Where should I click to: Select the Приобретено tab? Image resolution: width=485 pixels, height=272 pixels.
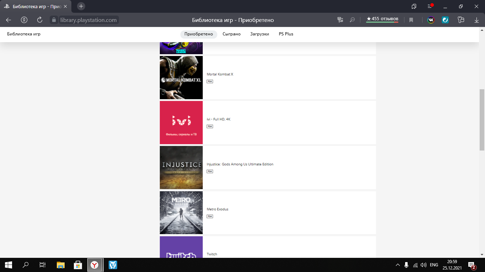coord(198,34)
